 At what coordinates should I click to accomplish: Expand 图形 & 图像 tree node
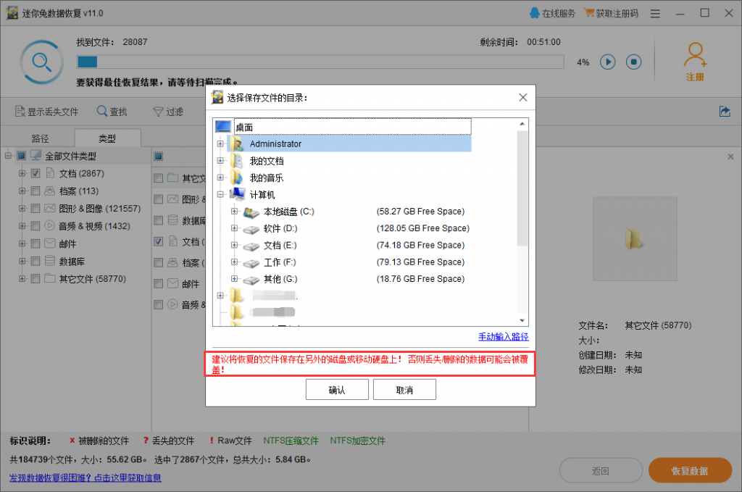pos(22,209)
